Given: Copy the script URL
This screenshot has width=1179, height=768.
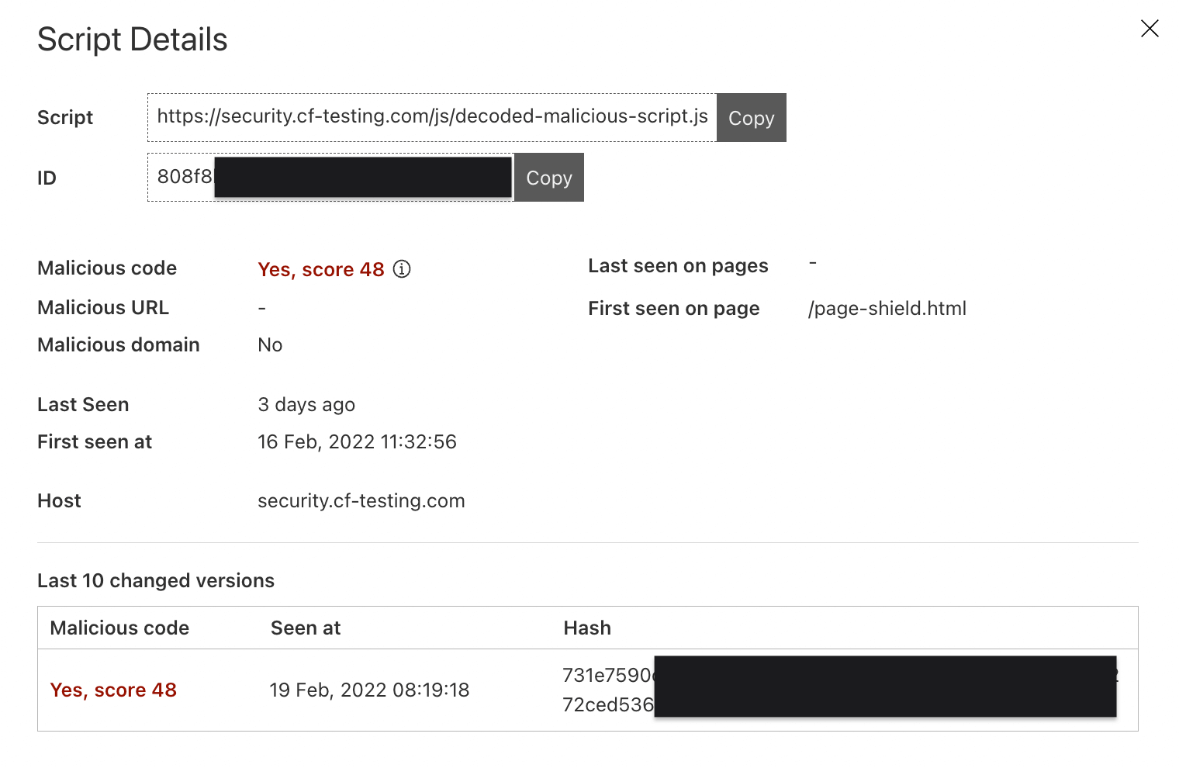Looking at the screenshot, I should pos(750,117).
